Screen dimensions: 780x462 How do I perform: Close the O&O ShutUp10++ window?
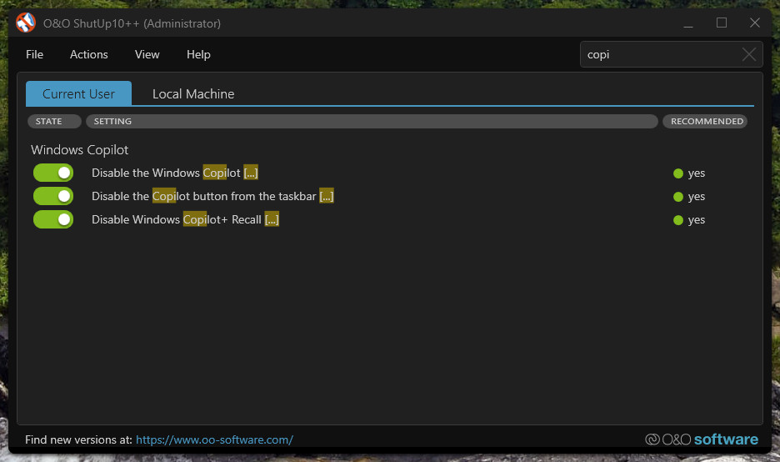pos(755,23)
